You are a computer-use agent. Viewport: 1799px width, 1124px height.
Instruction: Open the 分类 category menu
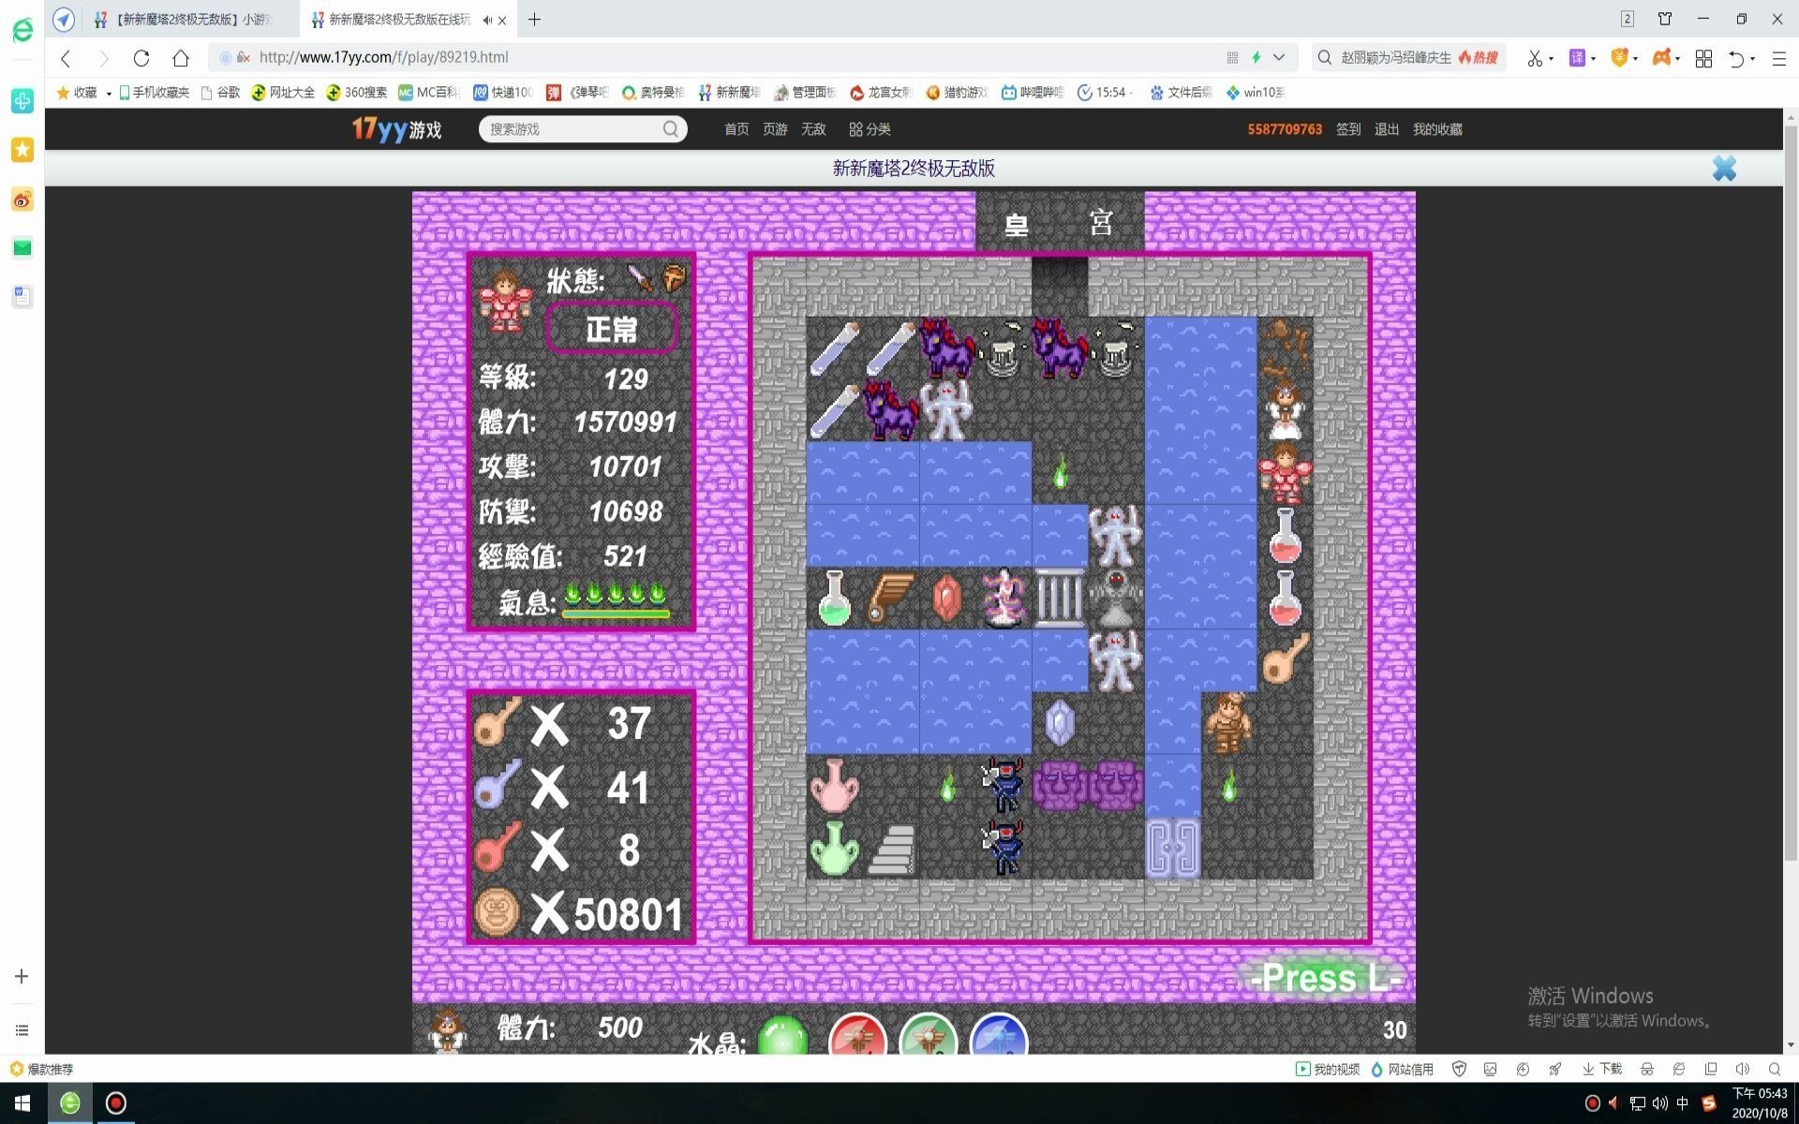point(870,129)
